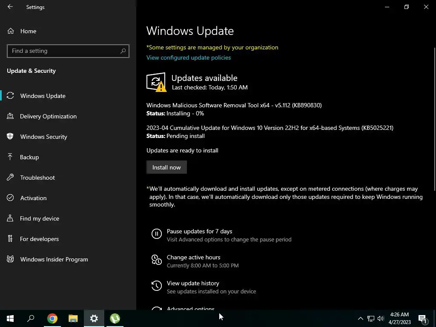Open Windows Insider Program page

point(68,259)
